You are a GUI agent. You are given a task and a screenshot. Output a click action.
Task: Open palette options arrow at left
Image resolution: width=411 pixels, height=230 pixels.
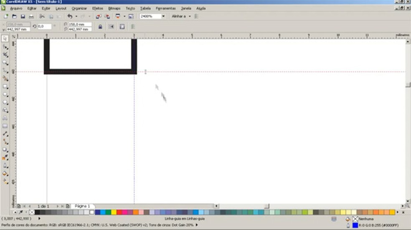click(x=15, y=212)
